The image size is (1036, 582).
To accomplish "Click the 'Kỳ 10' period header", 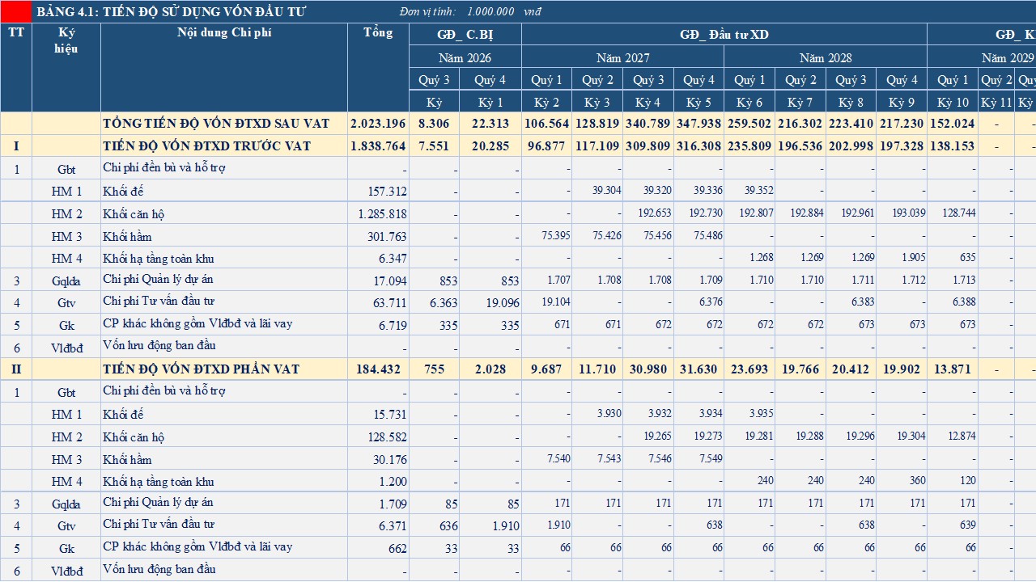I will (953, 103).
